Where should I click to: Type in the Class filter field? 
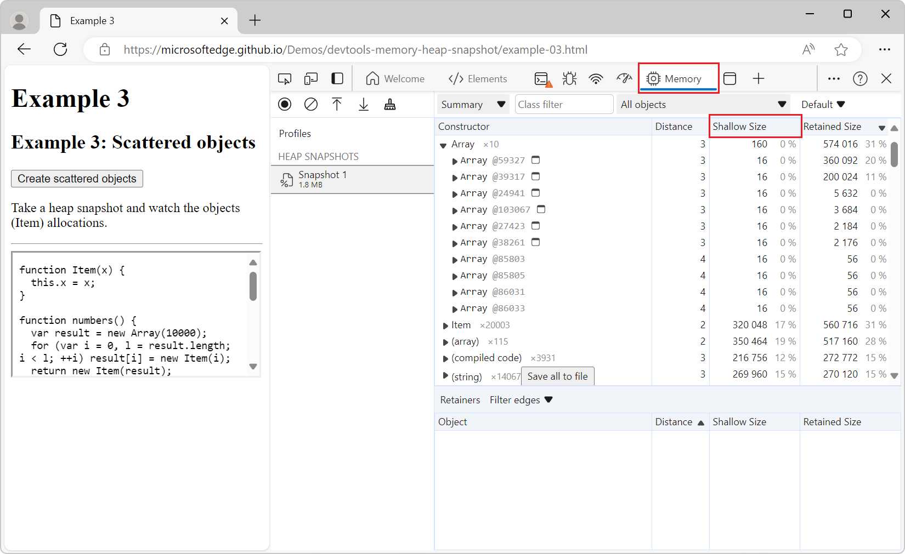point(564,104)
